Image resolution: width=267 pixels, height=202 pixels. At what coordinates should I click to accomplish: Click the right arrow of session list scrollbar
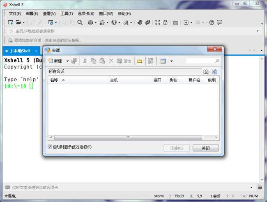click(x=216, y=137)
